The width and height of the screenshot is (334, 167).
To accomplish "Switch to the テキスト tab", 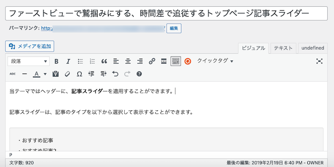I will [x=283, y=48].
